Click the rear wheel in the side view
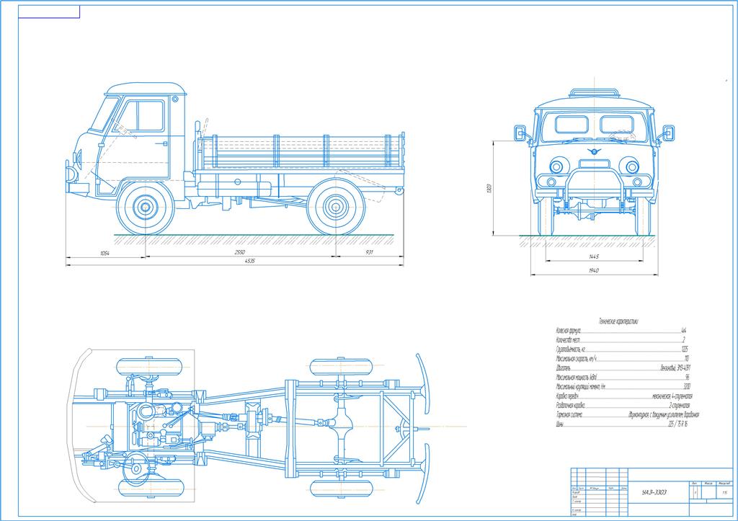Viewport: 738px width, 521px height. (x=336, y=208)
